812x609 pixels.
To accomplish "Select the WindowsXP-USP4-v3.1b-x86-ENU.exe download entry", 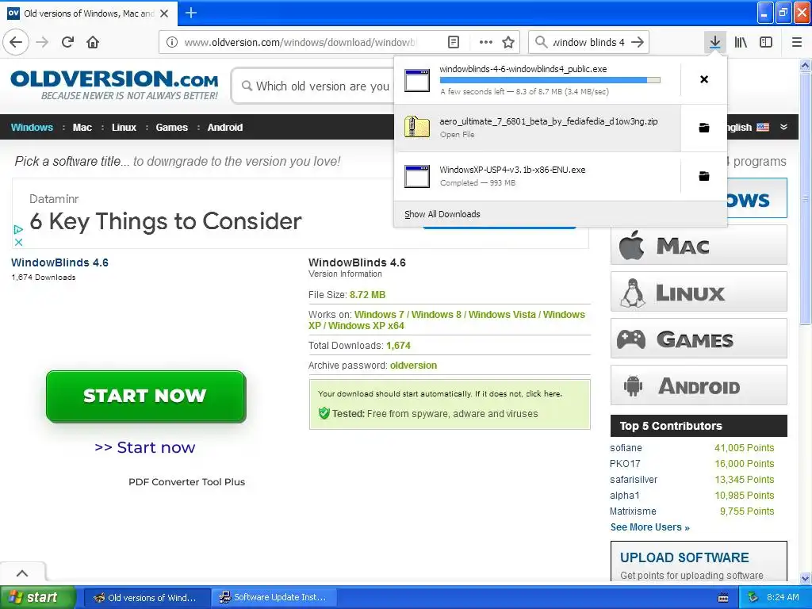I will coord(538,176).
